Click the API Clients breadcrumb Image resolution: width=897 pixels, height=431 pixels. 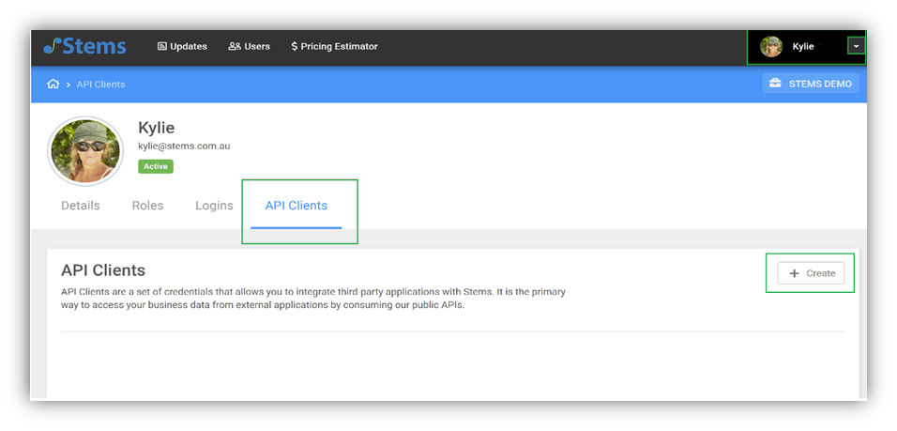(x=100, y=85)
